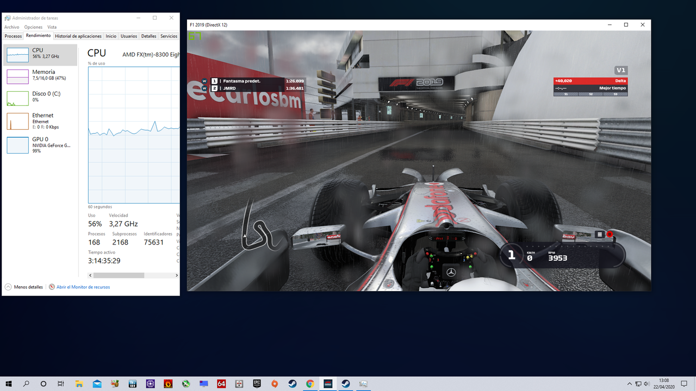Minimize the Administrador de tareas window
The width and height of the screenshot is (696, 391).
tap(138, 18)
